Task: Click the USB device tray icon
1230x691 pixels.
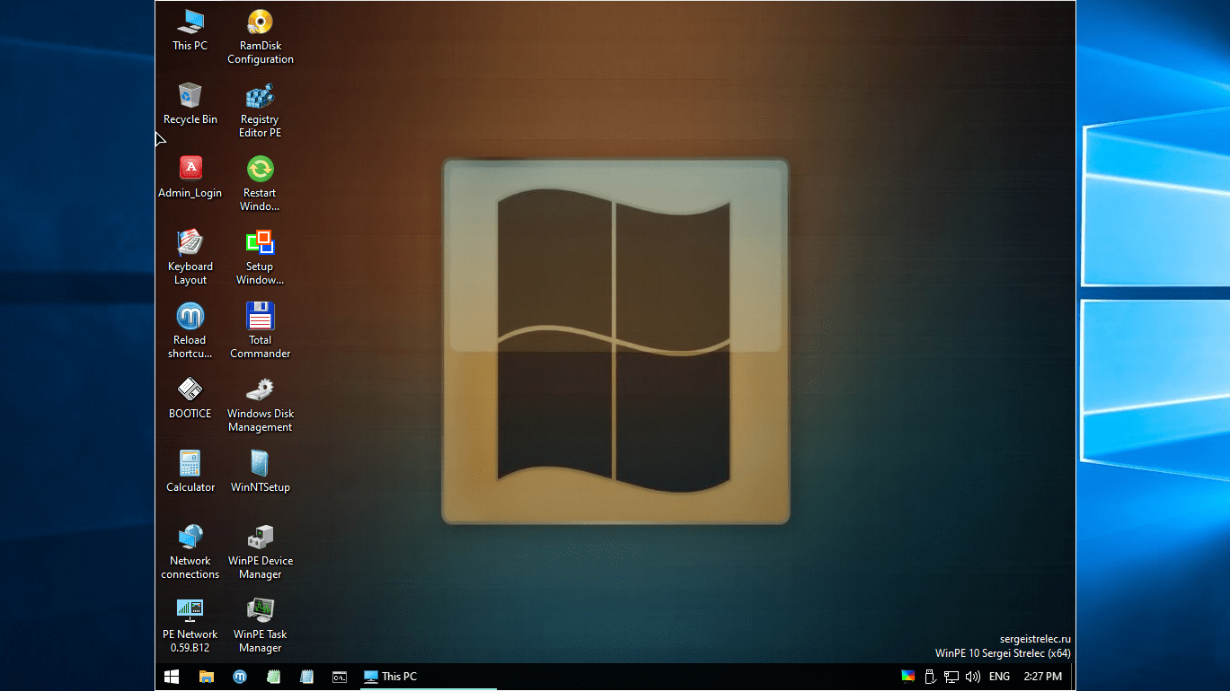Action: pos(930,677)
